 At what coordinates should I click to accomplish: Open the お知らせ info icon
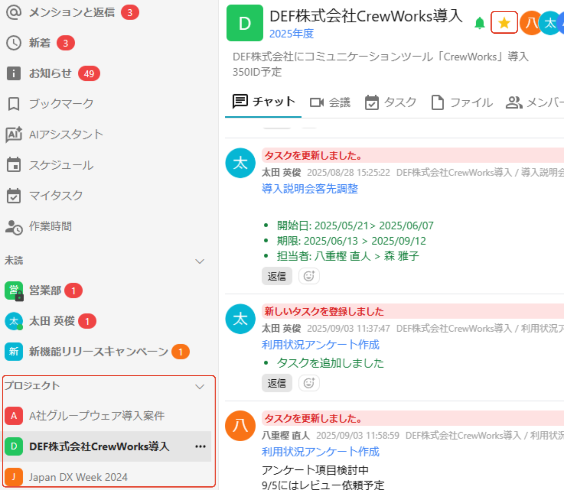pyautogui.click(x=14, y=73)
